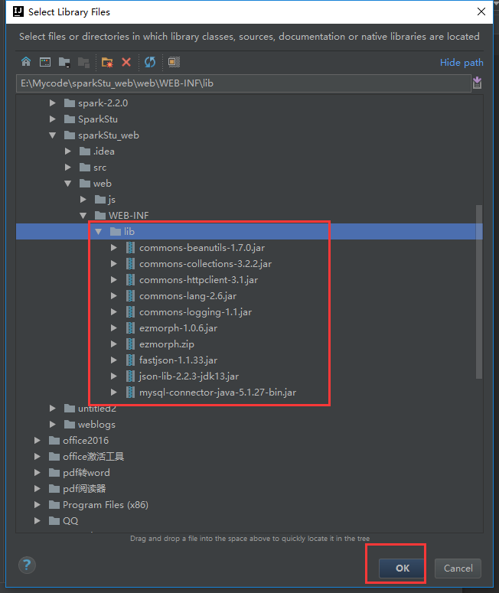Select the SparkStu folder
Image resolution: width=499 pixels, height=593 pixels.
pos(98,119)
